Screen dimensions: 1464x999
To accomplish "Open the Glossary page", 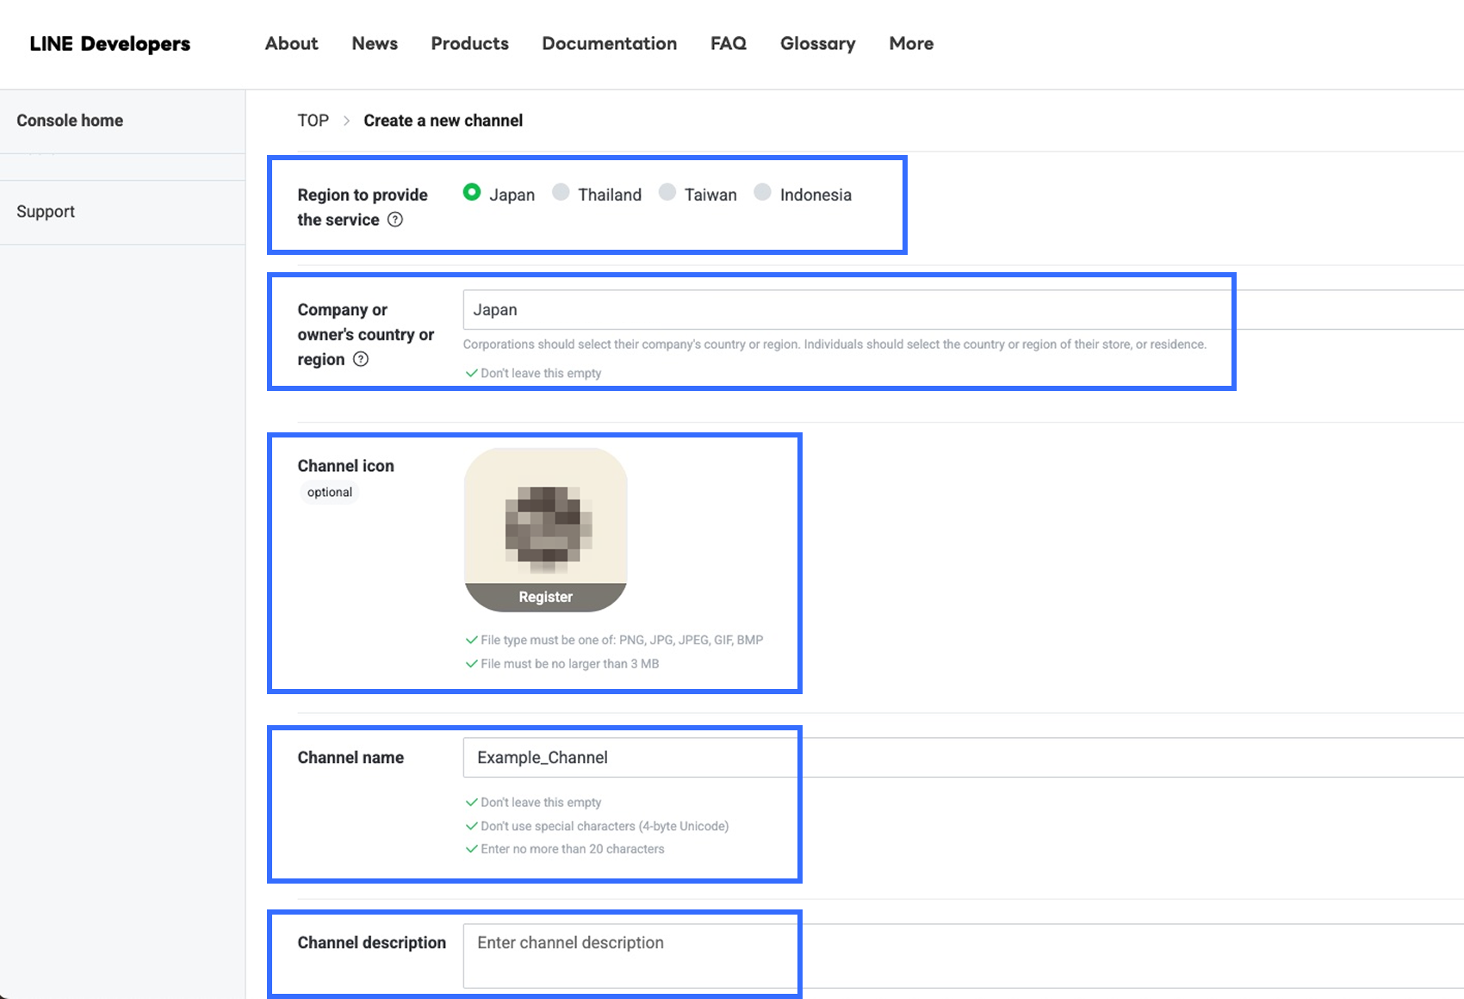I will coord(817,44).
